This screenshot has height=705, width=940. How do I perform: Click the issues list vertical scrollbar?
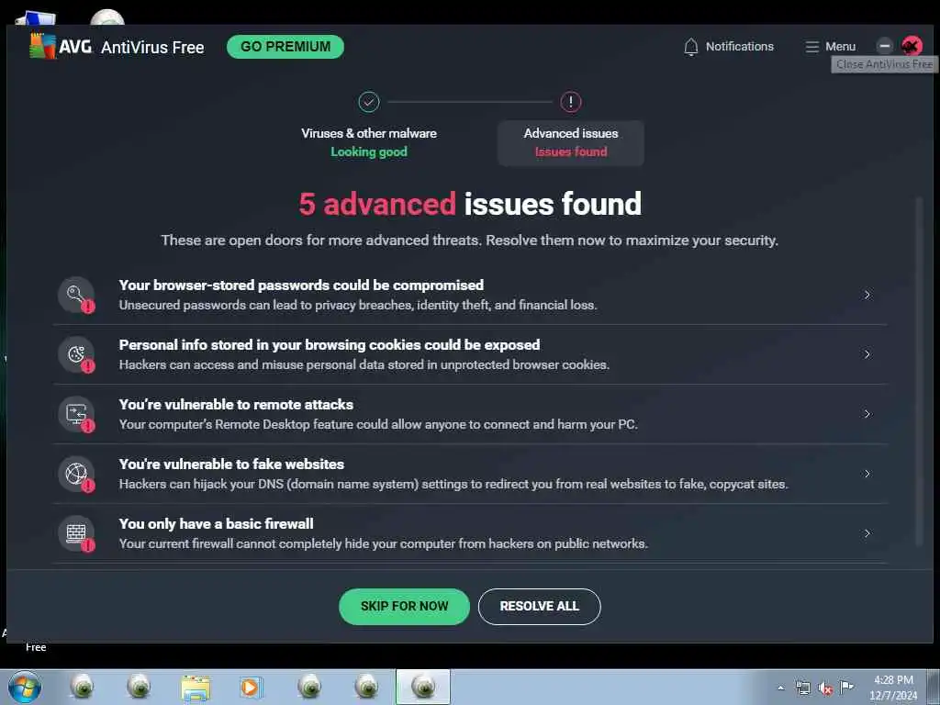point(918,372)
